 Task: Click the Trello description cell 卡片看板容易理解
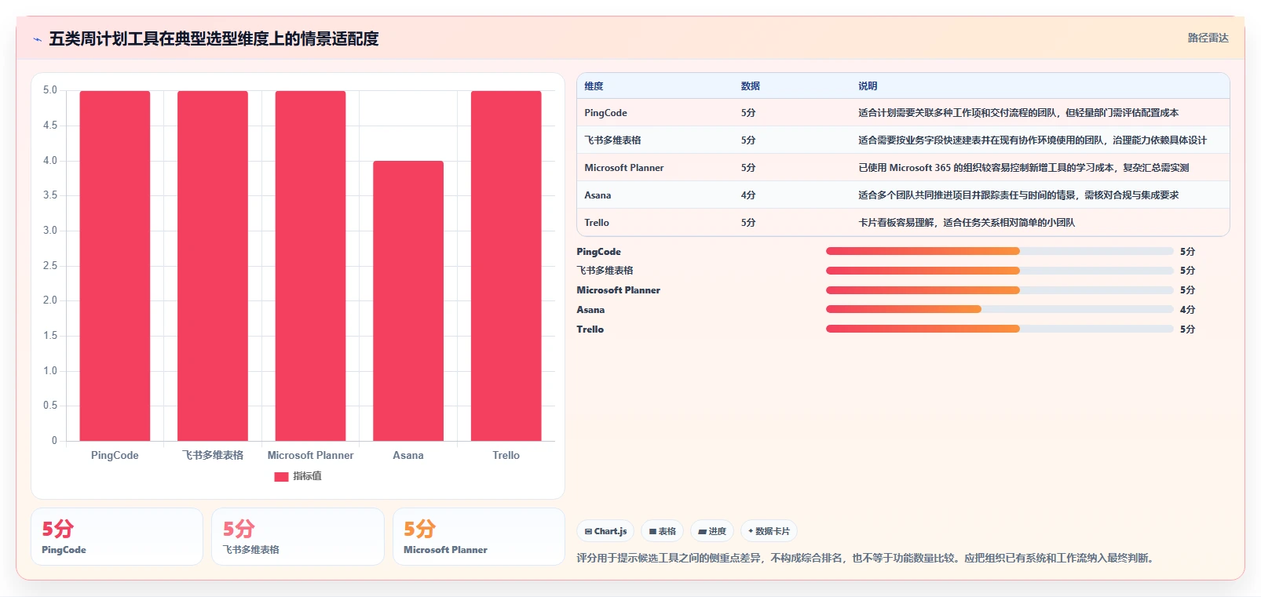click(967, 223)
